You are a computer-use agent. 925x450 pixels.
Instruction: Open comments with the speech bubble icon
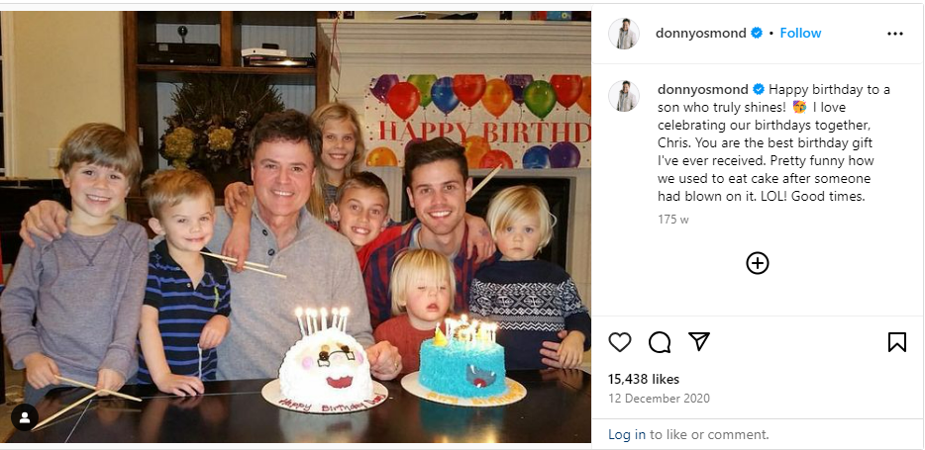pos(660,341)
